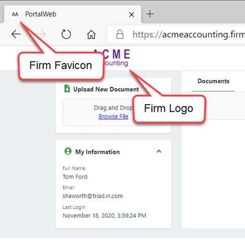Screen dimensions: 245x240
Task: Open a new browser tab
Action: (x=150, y=14)
